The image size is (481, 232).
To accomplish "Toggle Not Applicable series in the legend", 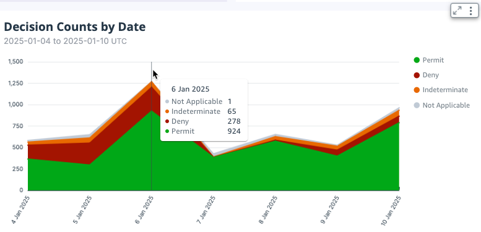I will (x=442, y=105).
